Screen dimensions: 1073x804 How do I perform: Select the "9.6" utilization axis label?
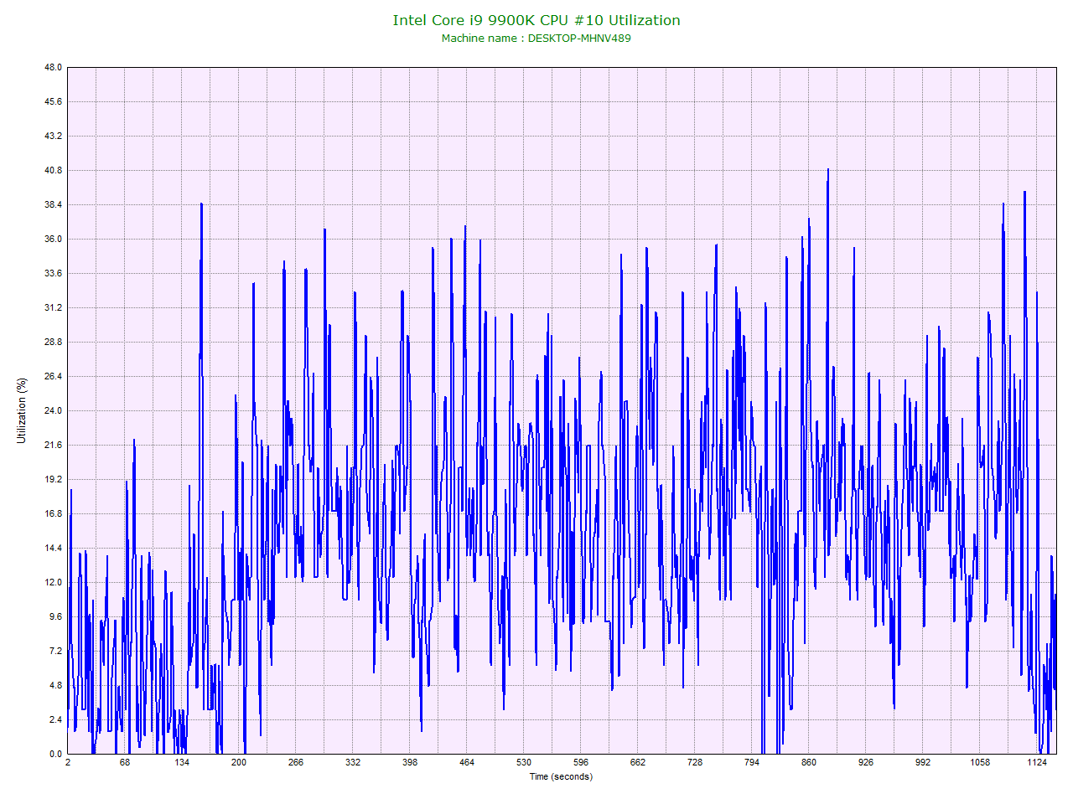(x=55, y=616)
